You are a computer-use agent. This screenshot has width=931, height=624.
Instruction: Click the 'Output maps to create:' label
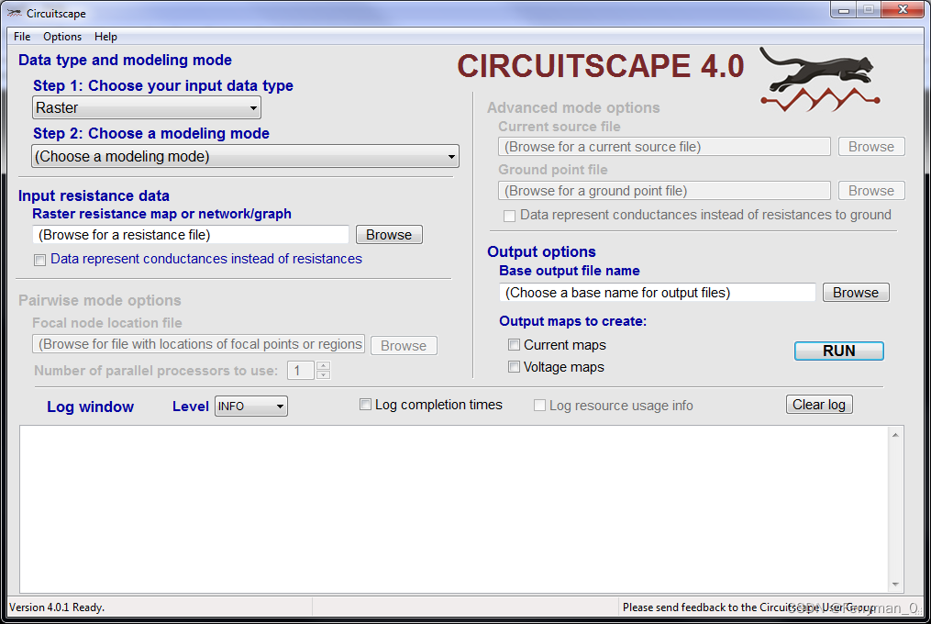(573, 321)
